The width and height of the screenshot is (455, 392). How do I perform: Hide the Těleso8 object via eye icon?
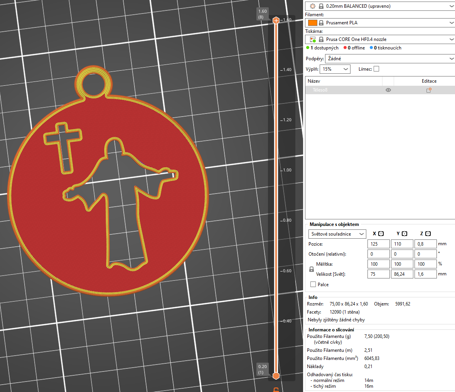pyautogui.click(x=388, y=90)
